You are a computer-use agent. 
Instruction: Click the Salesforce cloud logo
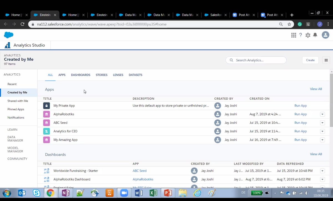(9, 35)
